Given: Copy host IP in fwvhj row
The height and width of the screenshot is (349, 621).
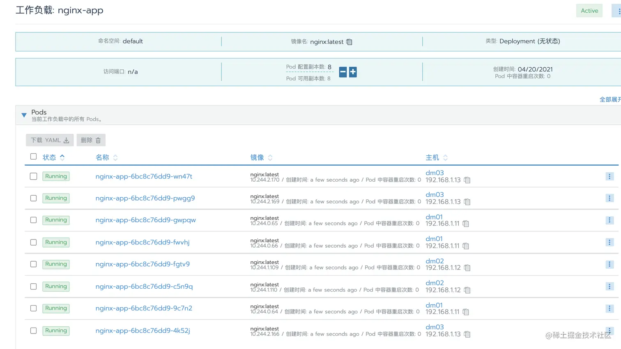Looking at the screenshot, I should coord(466,246).
